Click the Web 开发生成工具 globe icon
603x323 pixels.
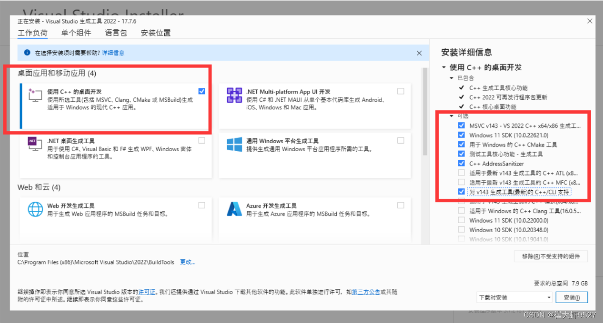[35, 209]
